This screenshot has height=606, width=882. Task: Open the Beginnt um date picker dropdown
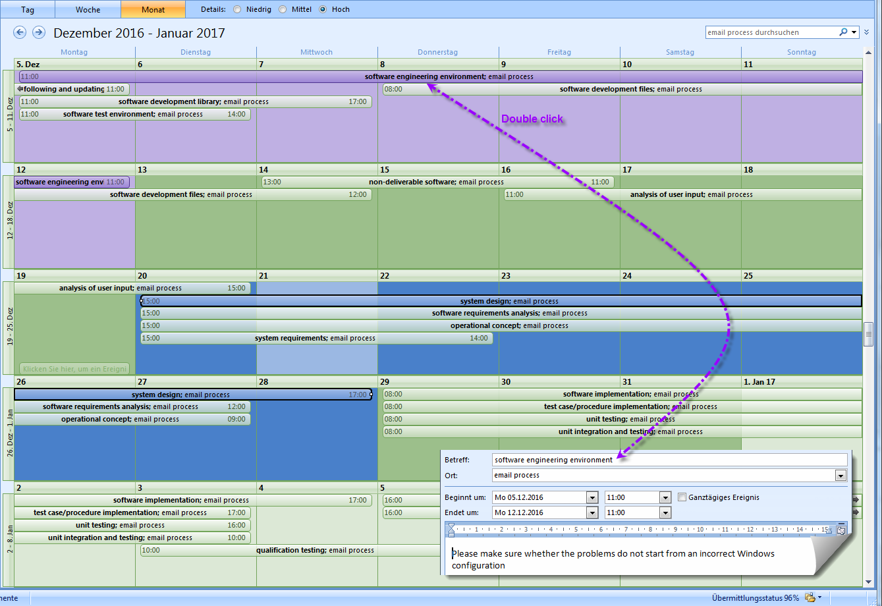pyautogui.click(x=592, y=497)
